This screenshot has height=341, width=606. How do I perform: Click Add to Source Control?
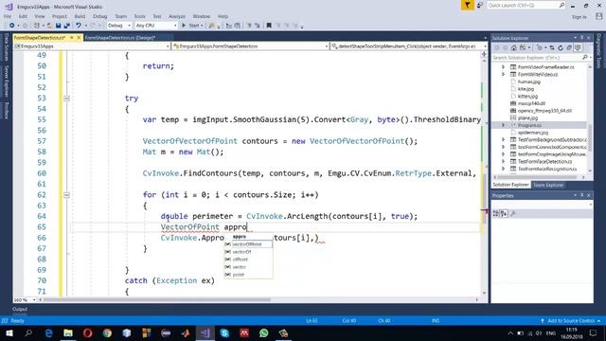571,321
